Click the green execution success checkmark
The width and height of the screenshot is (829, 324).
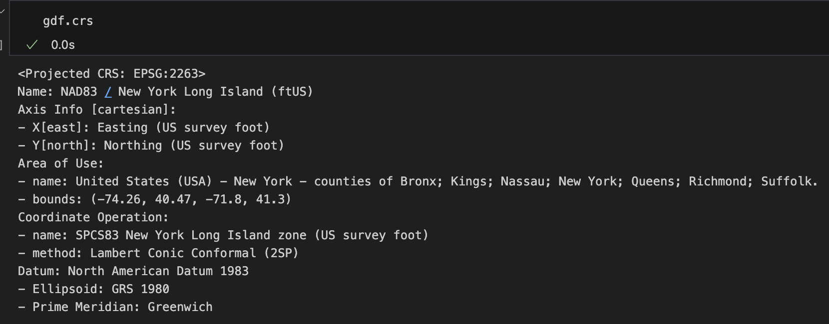coord(32,45)
